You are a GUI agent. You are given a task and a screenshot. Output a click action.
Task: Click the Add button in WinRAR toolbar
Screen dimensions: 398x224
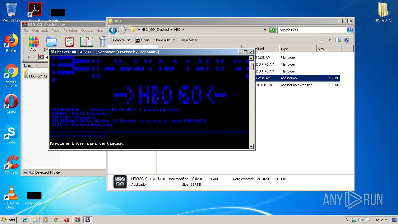click(33, 44)
